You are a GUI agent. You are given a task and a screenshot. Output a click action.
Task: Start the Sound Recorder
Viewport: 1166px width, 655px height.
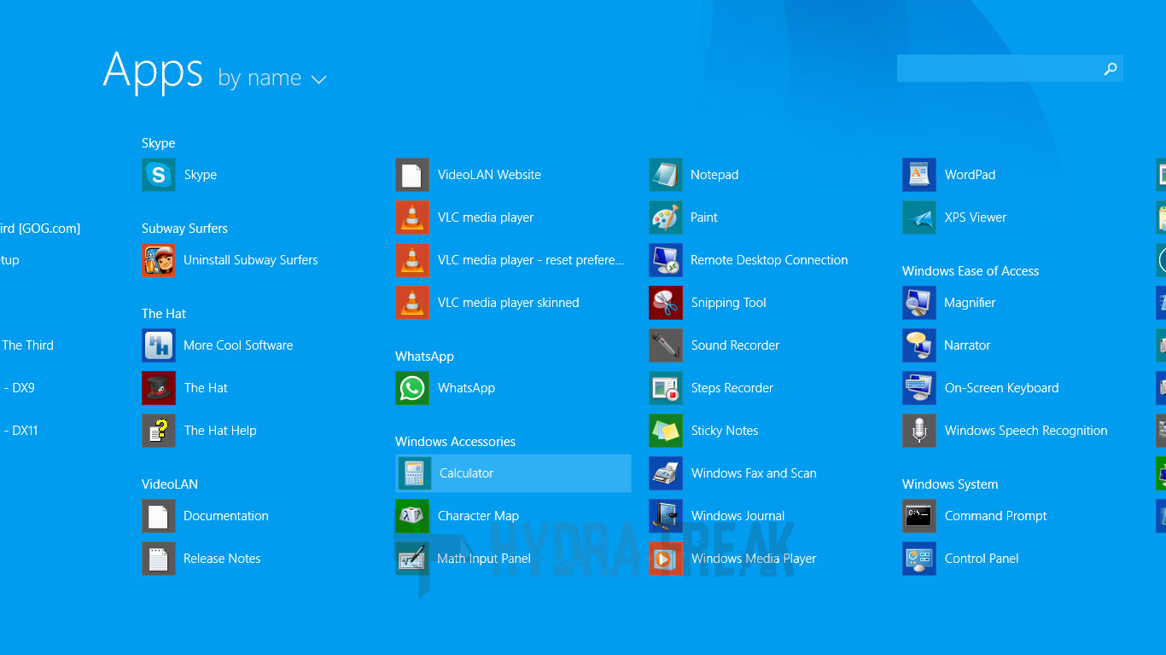pos(735,345)
